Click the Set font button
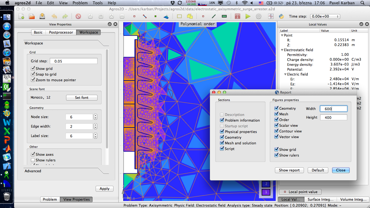The height and width of the screenshot is (208, 370). click(82, 97)
